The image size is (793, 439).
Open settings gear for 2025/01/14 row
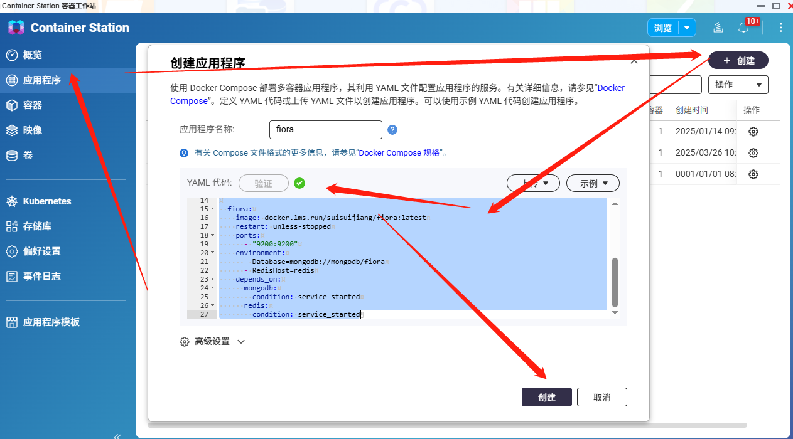click(753, 132)
